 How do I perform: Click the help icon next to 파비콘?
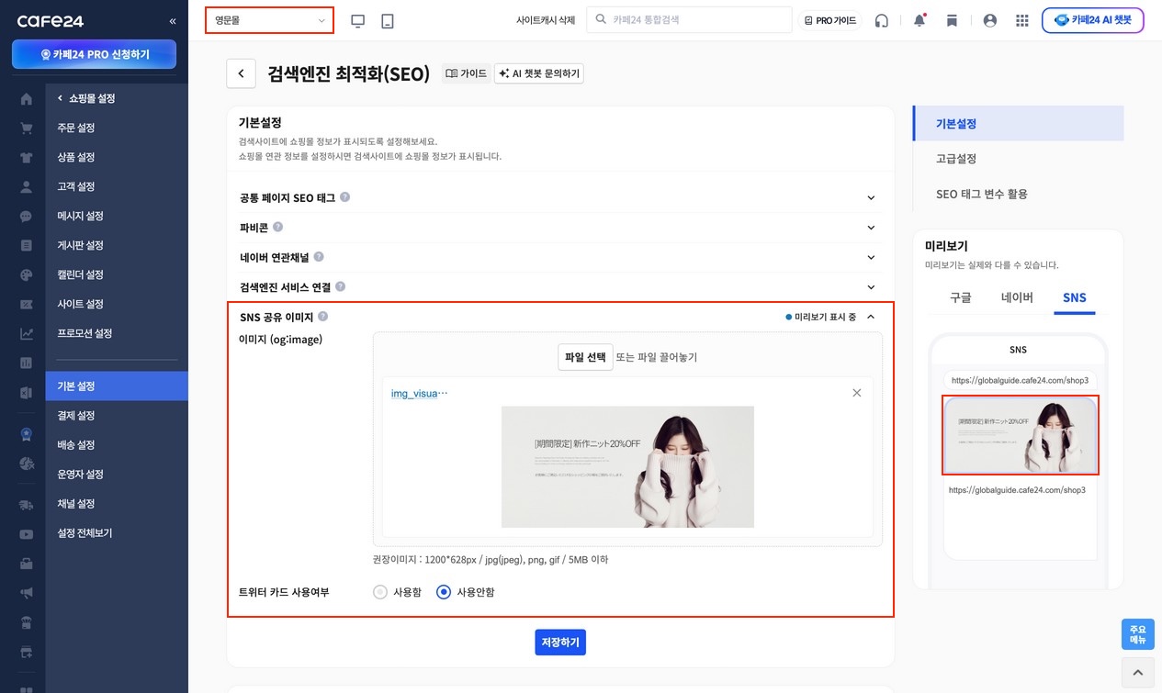pos(277,227)
